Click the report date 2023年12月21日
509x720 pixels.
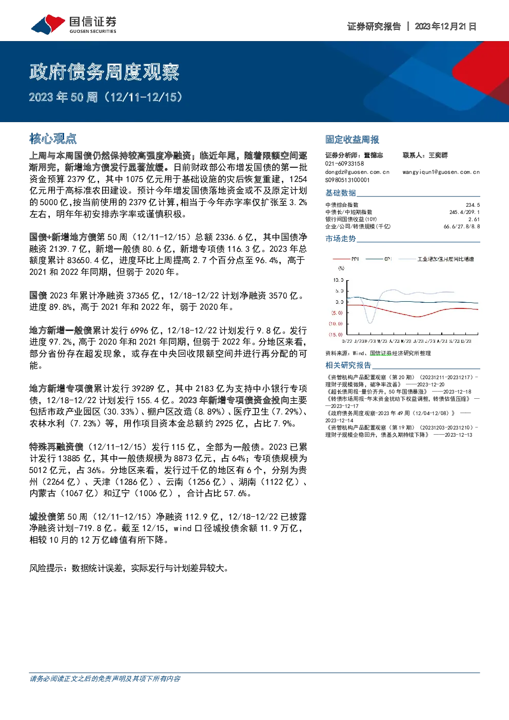[445, 26]
